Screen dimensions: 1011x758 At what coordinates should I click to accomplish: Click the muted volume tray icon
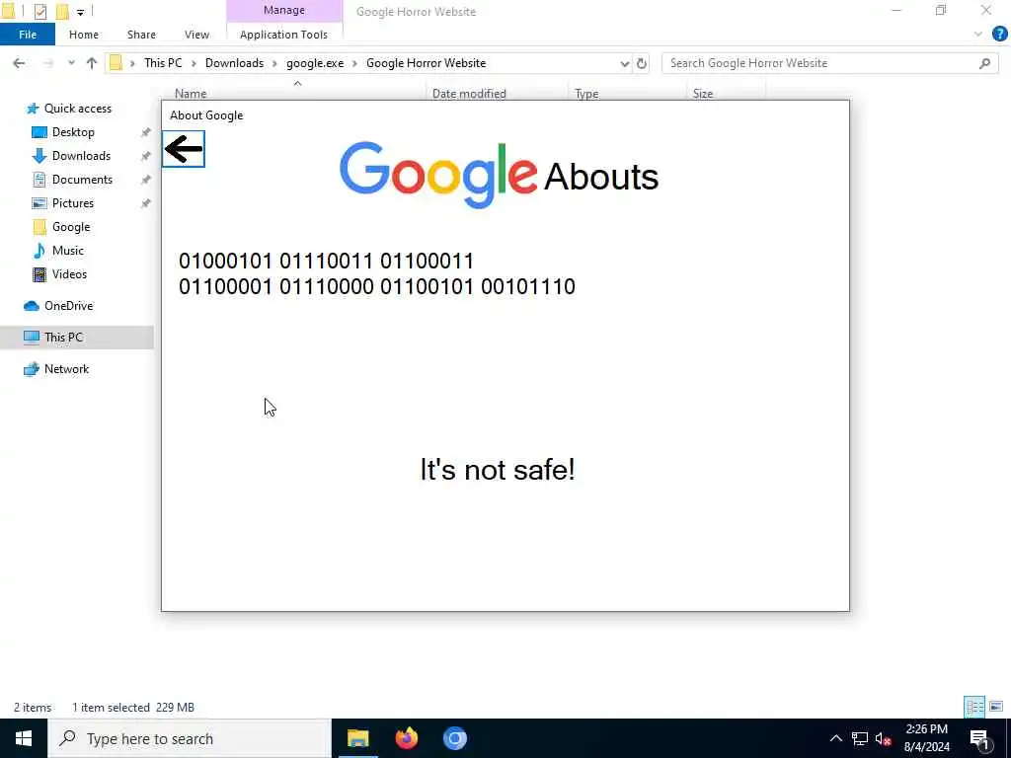[883, 738]
